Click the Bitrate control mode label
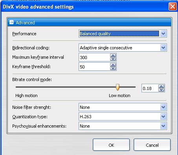This screenshot has height=155, width=178. pyautogui.click(x=32, y=79)
